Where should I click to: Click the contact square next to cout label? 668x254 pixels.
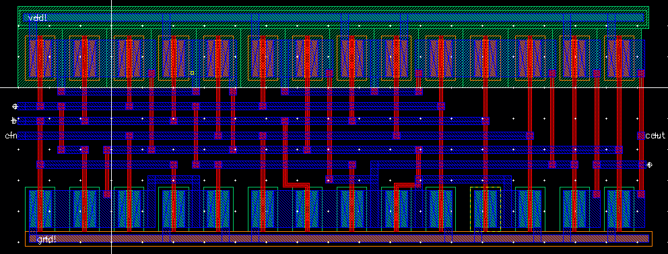click(641, 136)
